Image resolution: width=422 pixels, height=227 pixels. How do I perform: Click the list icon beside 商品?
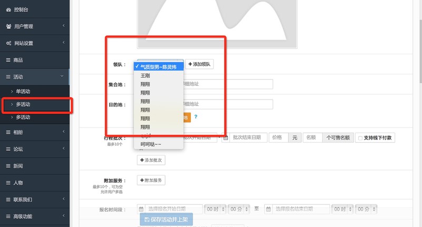[x=8, y=60]
